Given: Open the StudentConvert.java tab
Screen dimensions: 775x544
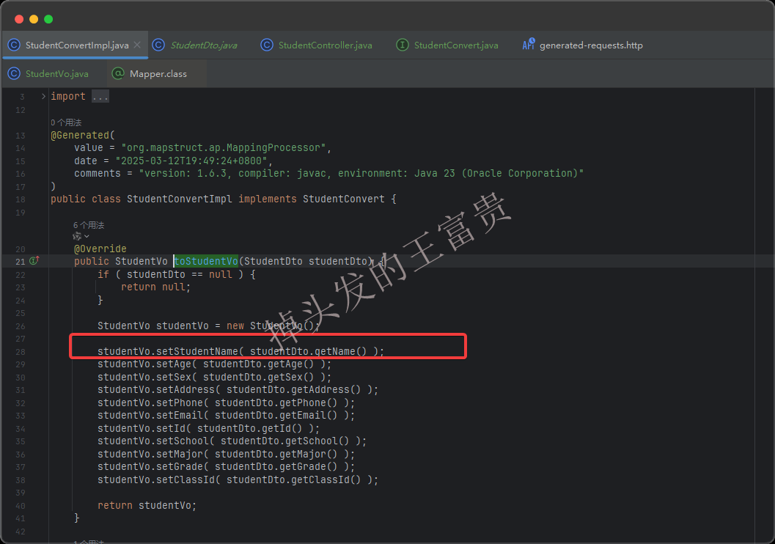Looking at the screenshot, I should coord(456,45).
